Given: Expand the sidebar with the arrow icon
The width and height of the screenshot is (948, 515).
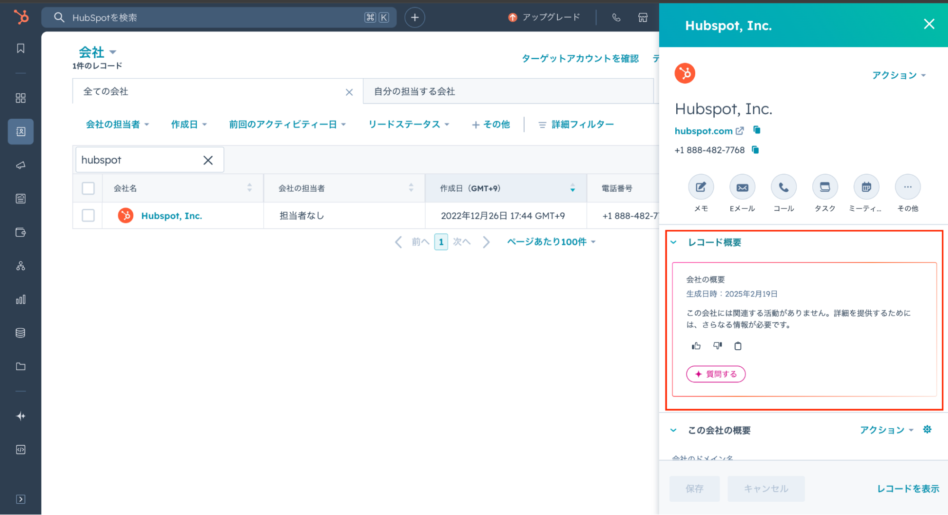Looking at the screenshot, I should [20, 499].
